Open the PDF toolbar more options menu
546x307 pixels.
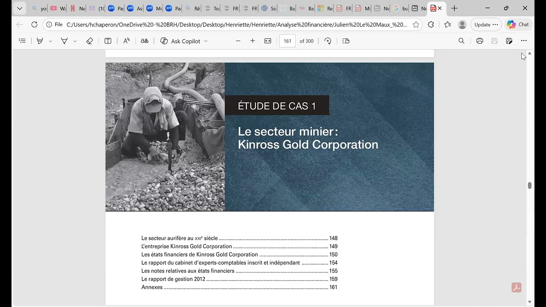coord(524,41)
